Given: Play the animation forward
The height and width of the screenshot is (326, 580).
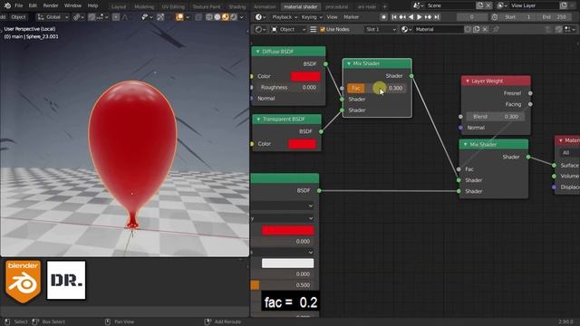Looking at the screenshot, I should pyautogui.click(x=419, y=17).
